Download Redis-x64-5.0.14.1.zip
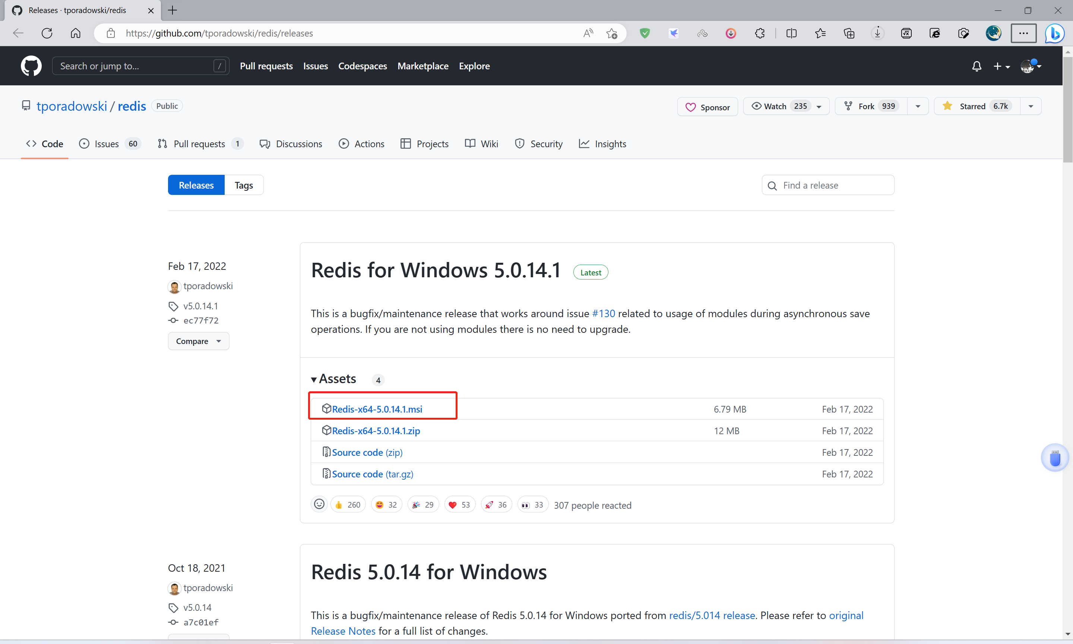This screenshot has height=644, width=1073. click(x=376, y=431)
